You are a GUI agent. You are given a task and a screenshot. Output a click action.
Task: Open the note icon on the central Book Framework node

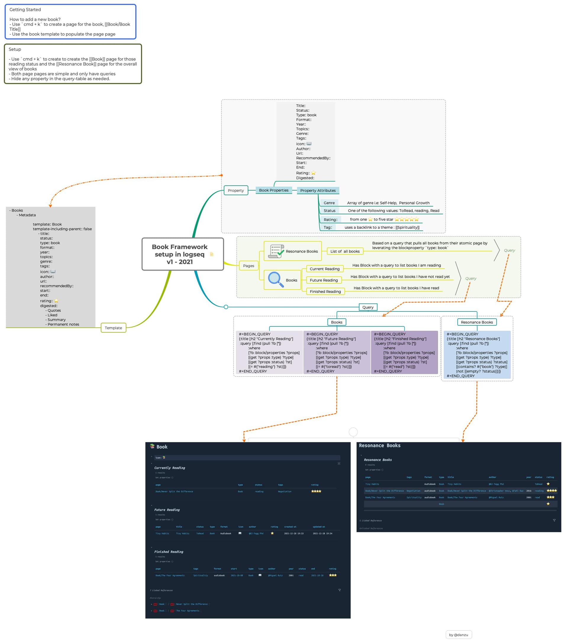click(212, 254)
